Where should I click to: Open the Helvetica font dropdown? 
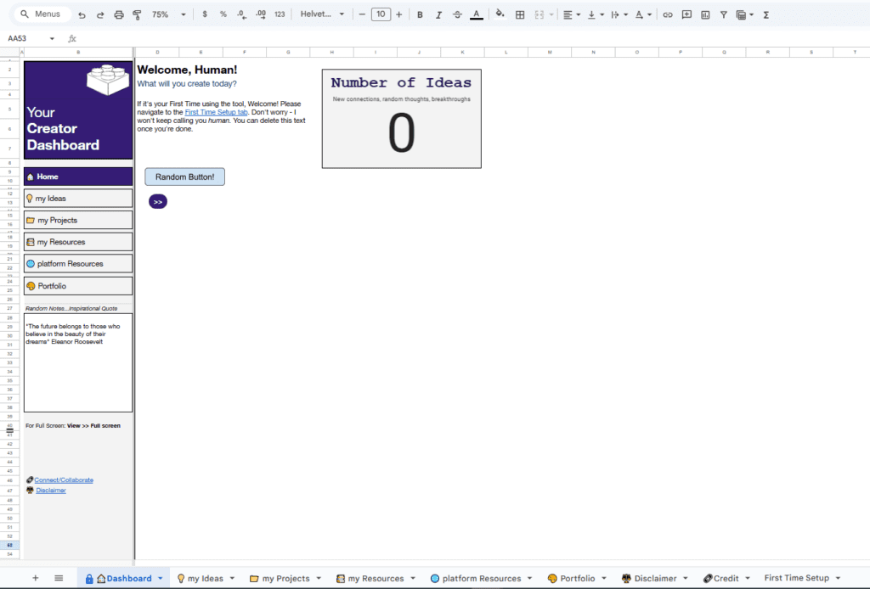pyautogui.click(x=322, y=14)
